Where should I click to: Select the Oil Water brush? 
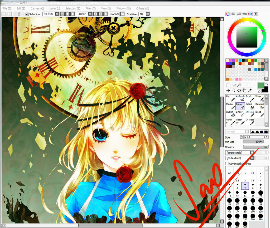click(x=250, y=122)
